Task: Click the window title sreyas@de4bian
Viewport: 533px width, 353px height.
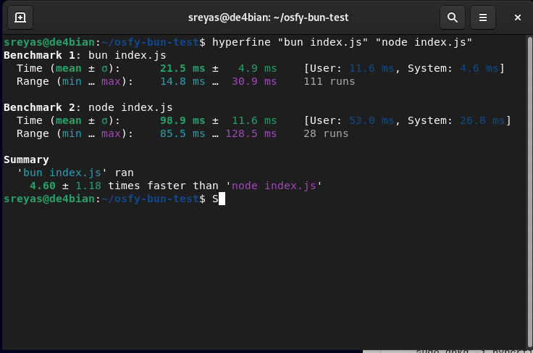Action: 268,17
